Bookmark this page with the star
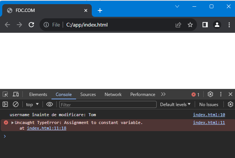 pos(190,25)
